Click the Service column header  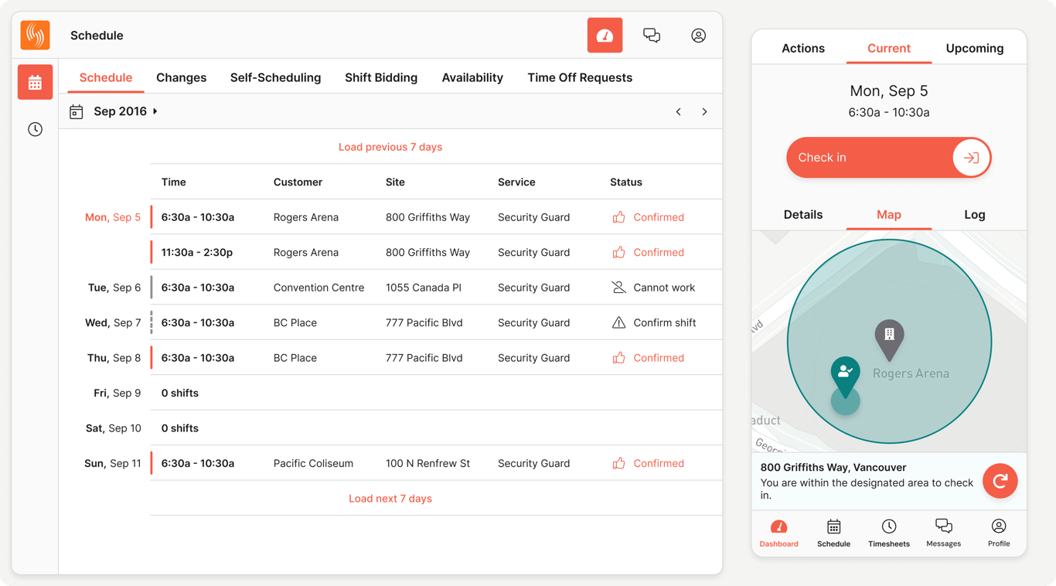tap(516, 182)
